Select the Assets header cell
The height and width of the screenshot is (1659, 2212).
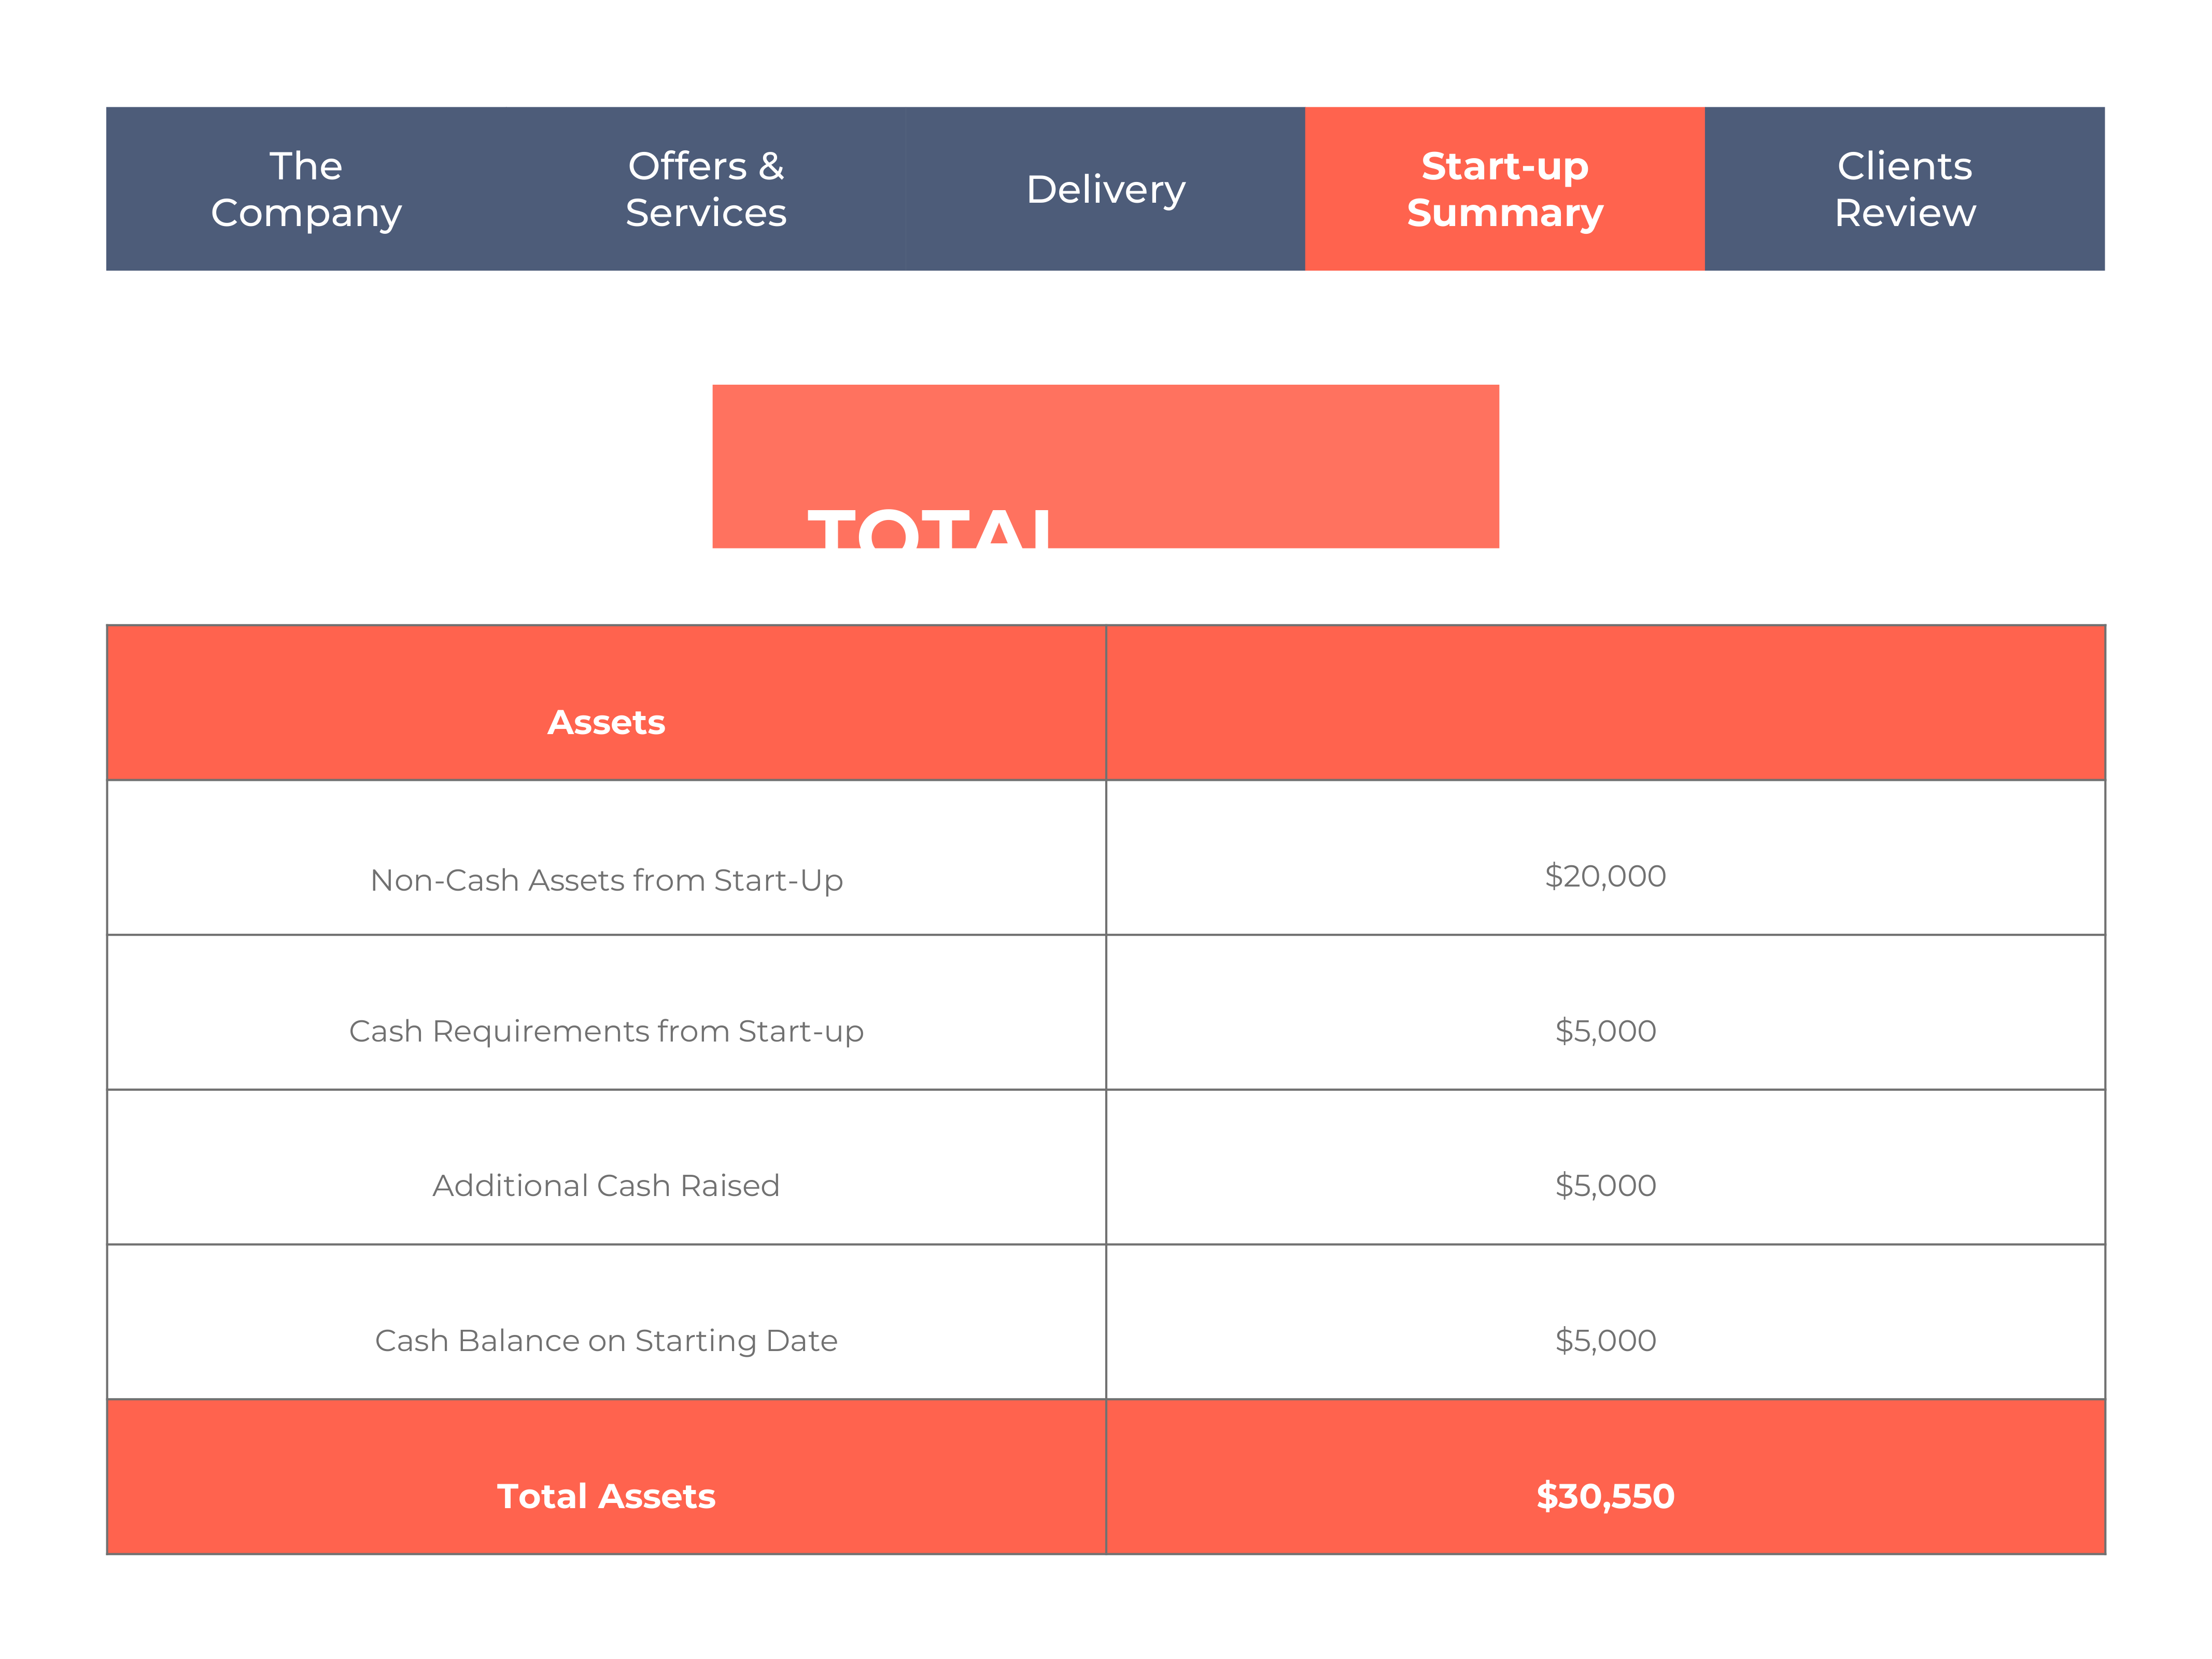pos(606,703)
